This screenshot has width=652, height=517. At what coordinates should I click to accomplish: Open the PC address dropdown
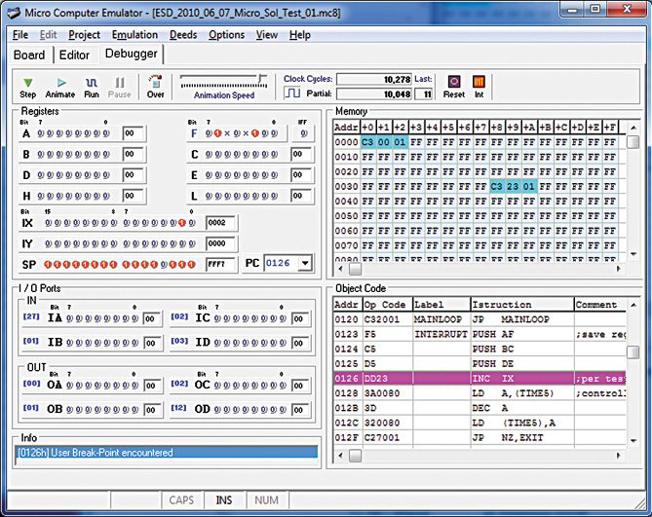(x=306, y=263)
